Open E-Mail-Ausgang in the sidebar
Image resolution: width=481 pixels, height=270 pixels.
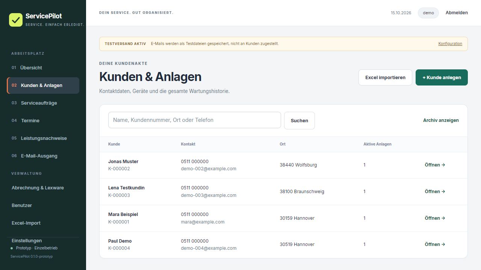coord(43,156)
